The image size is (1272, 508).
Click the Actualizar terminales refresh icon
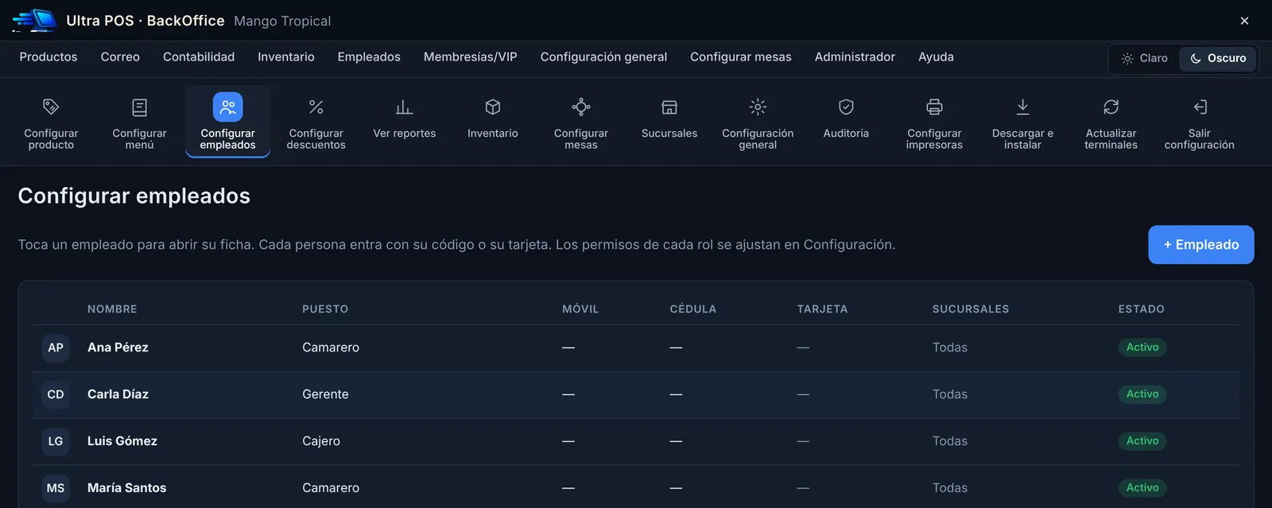pyautogui.click(x=1111, y=107)
